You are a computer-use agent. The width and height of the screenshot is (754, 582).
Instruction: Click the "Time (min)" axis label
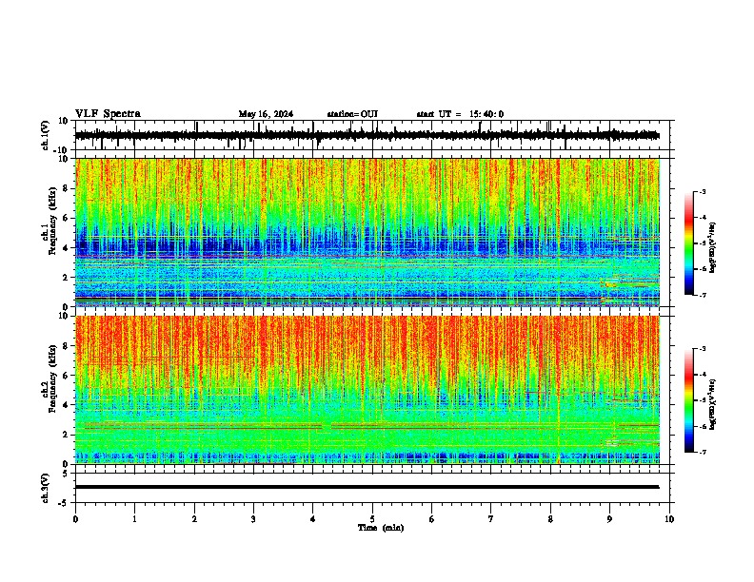point(381,528)
